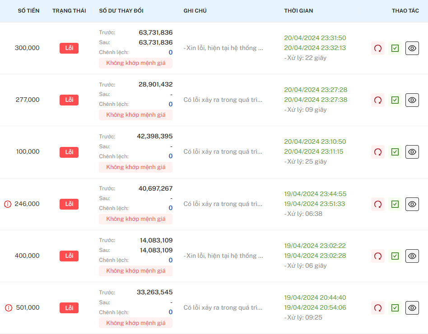The image size is (428, 334).
Task: Click retry icon for the 300,000 transaction
Action: click(x=378, y=48)
